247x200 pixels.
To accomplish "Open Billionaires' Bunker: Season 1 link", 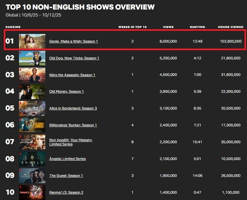I will click(x=73, y=125).
